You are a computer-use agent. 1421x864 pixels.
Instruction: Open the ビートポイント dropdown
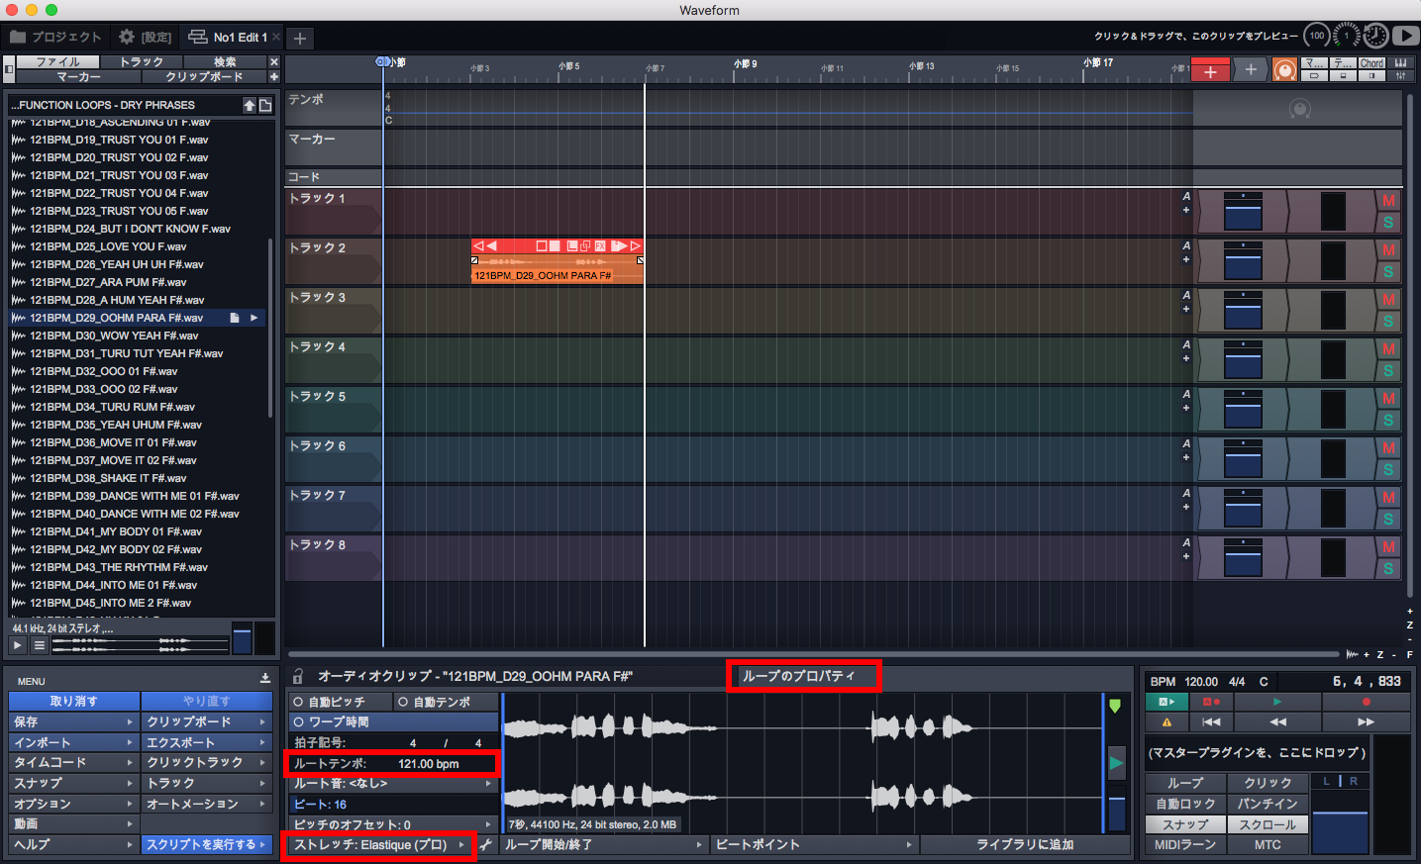point(814,845)
